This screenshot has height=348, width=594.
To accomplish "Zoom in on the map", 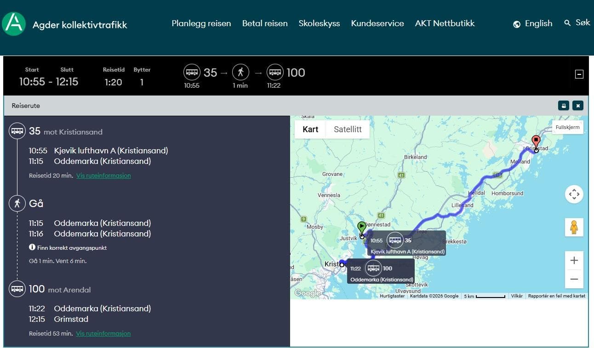I will [x=574, y=261].
